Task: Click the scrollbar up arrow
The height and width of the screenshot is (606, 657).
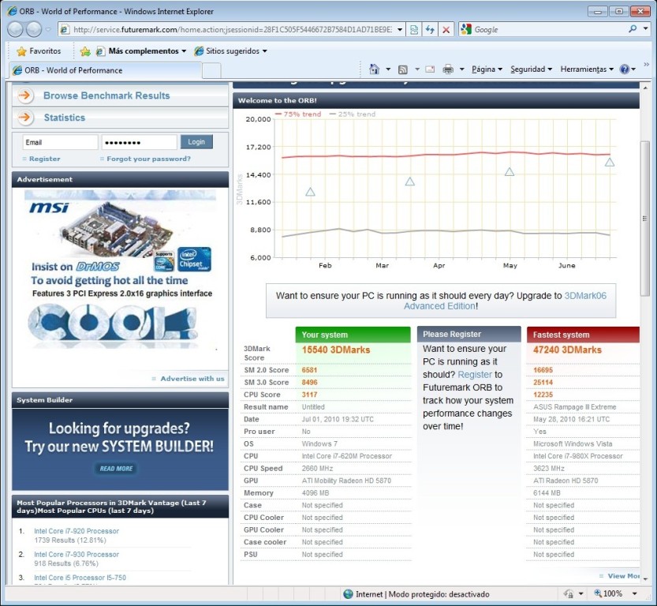Action: tap(645, 88)
